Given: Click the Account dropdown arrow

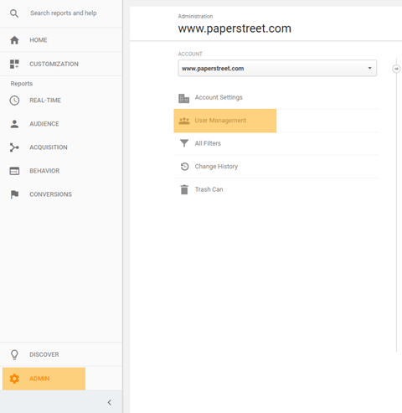Looking at the screenshot, I should 369,68.
